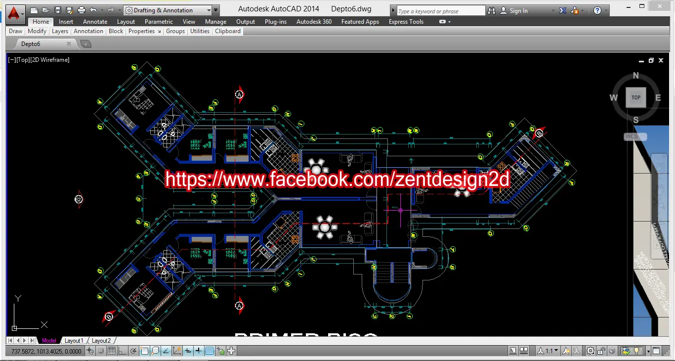Toggle Object Snap Tracking in status bar
Image resolution: width=675 pixels, height=361 pixels.
[166, 351]
